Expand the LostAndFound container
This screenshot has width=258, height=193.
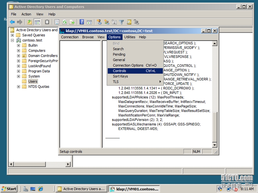click(x=18, y=66)
